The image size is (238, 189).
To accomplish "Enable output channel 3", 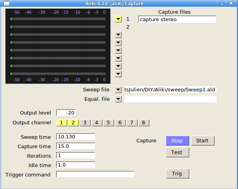I will (85, 123).
